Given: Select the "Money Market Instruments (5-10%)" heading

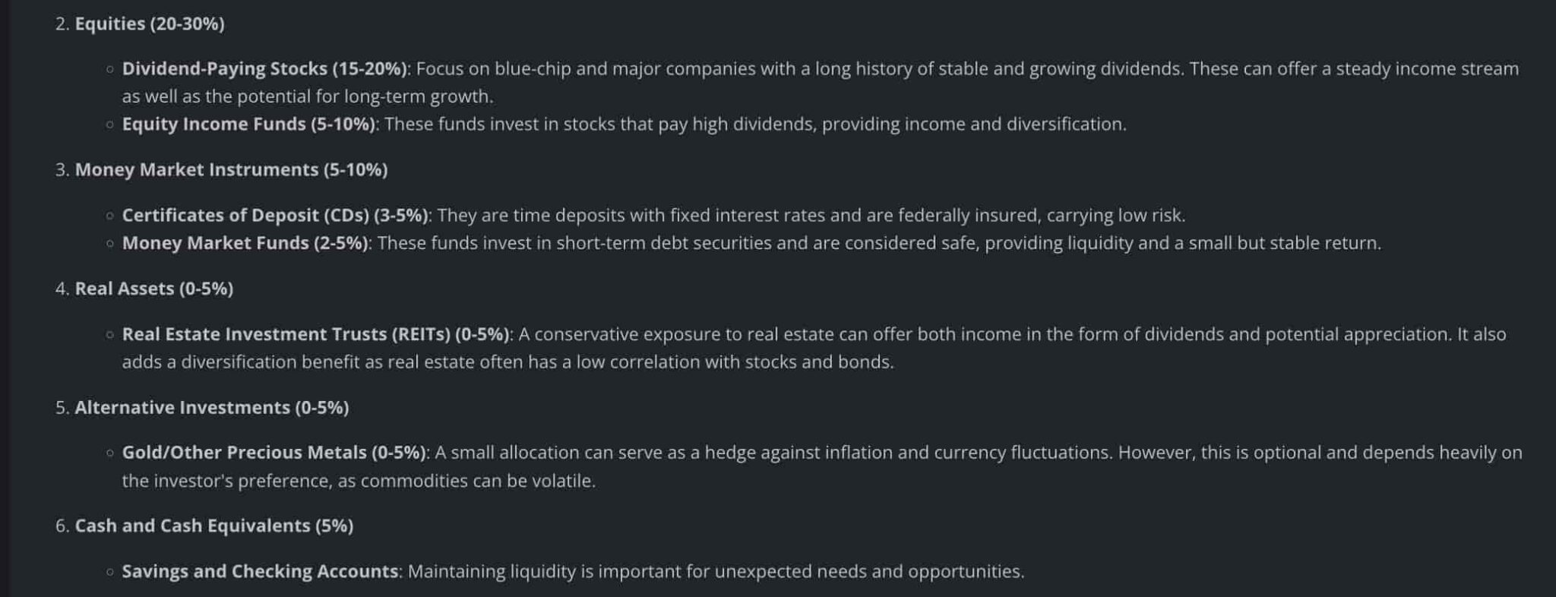Looking at the screenshot, I should [x=231, y=170].
